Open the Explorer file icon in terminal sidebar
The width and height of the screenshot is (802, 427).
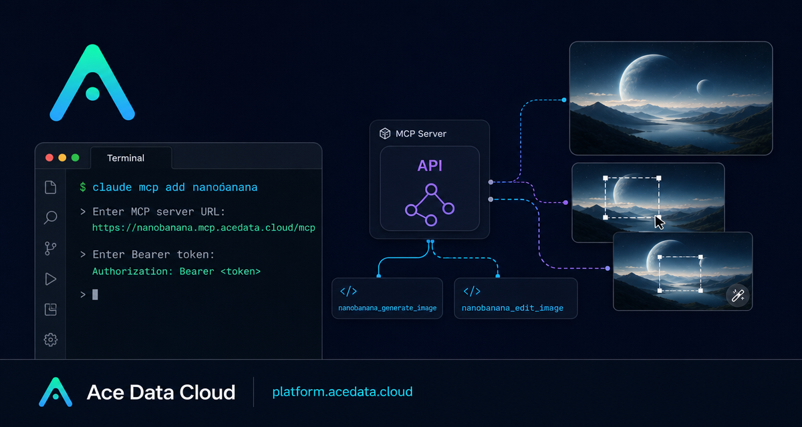(50, 187)
